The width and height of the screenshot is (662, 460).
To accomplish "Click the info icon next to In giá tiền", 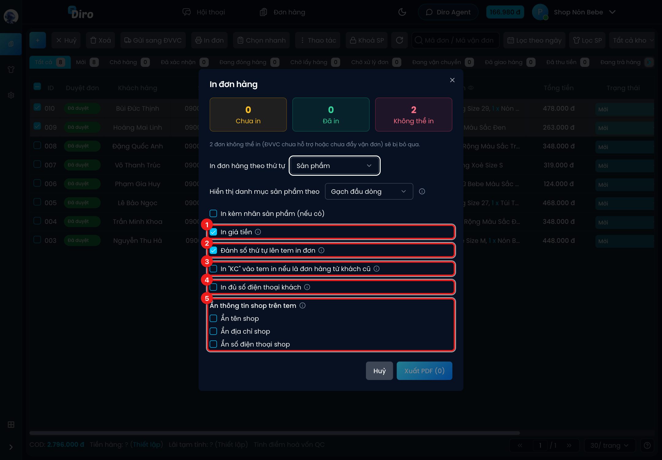I will 258,232.
